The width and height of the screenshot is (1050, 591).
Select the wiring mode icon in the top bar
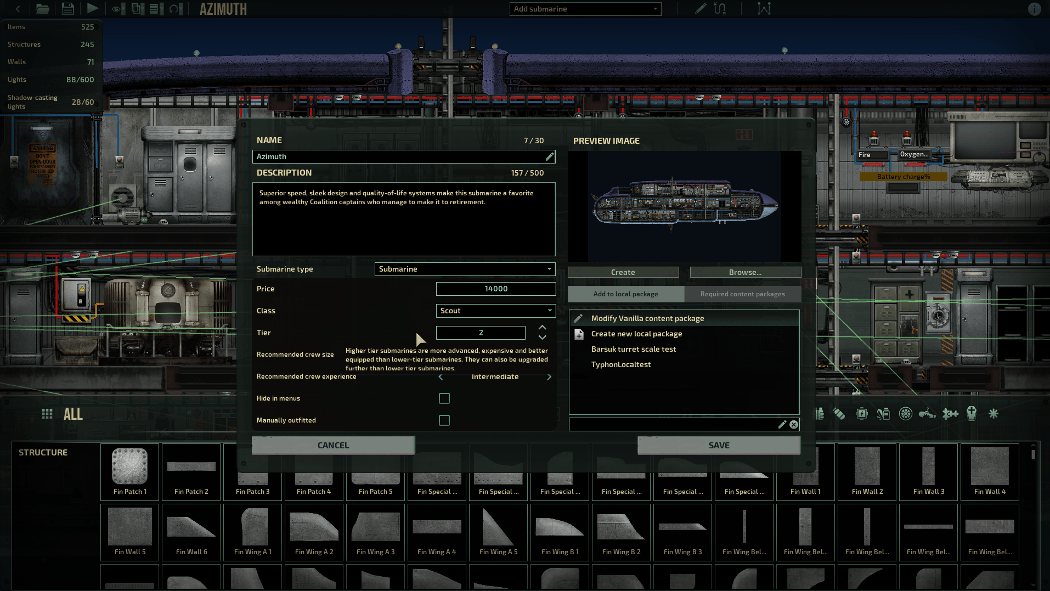click(719, 9)
